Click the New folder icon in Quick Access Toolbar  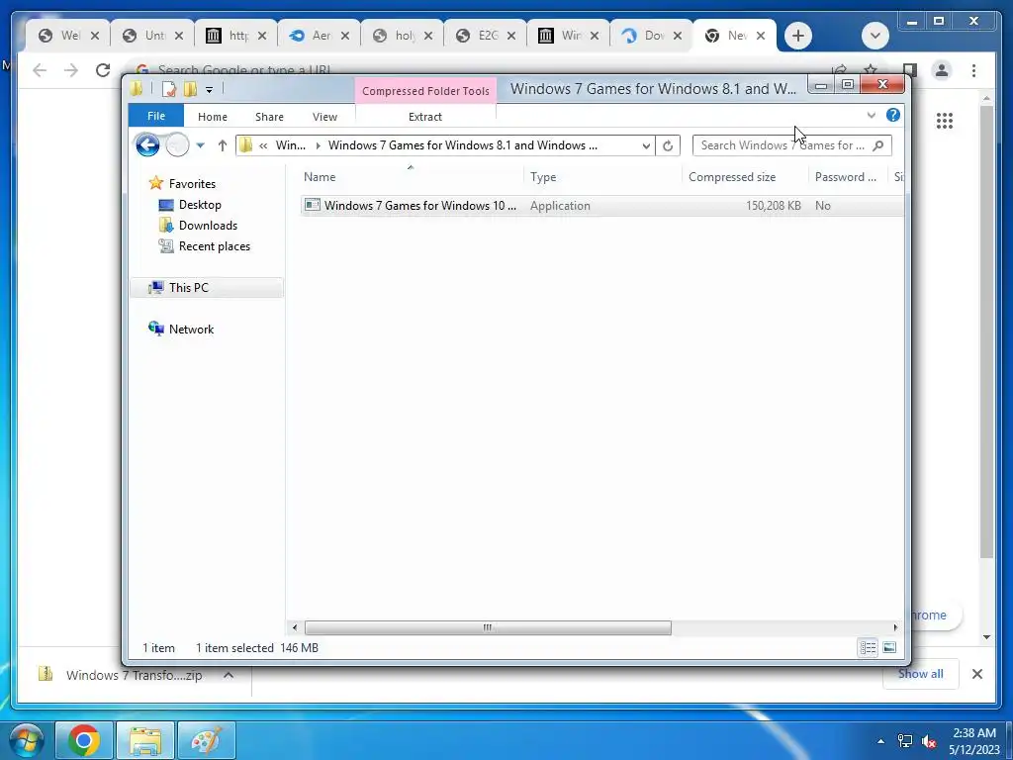point(190,89)
